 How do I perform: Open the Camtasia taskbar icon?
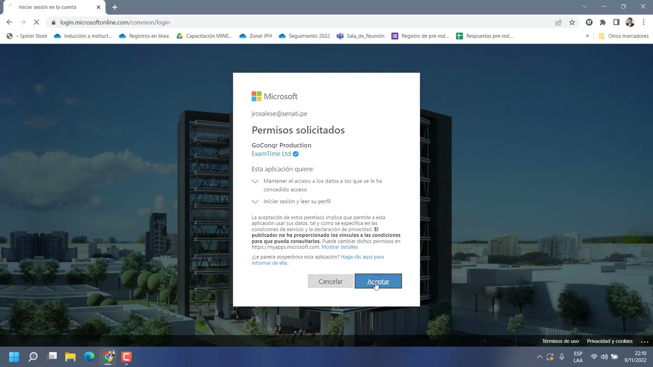[127, 357]
